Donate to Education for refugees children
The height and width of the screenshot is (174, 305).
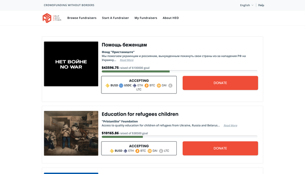220,148
